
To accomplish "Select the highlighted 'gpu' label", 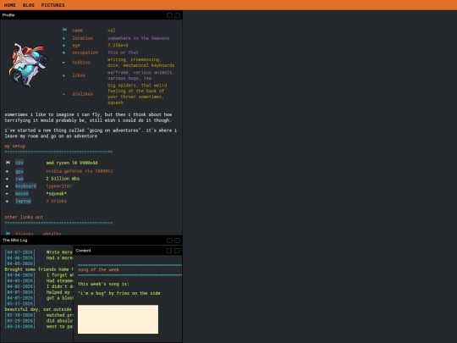I will [x=19, y=171].
